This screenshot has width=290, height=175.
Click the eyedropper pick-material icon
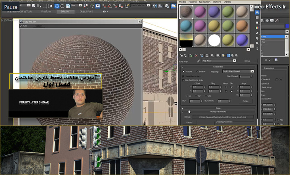[x=199, y=61]
